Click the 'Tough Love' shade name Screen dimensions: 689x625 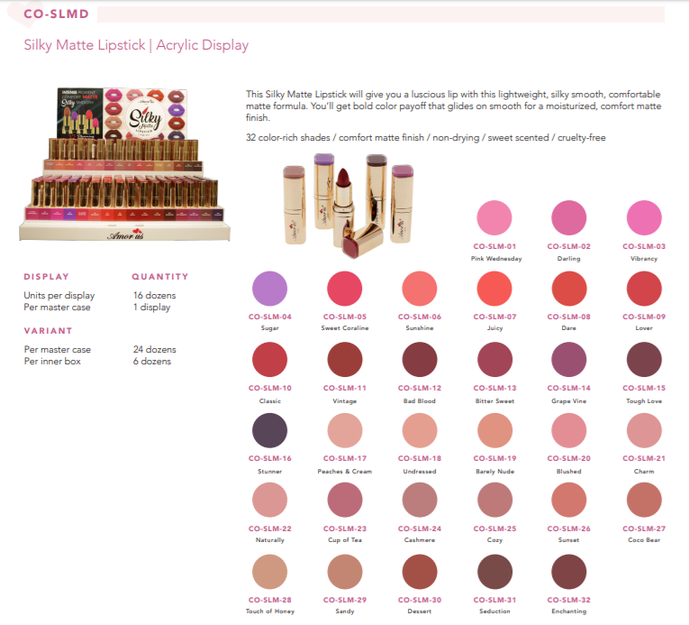644,401
